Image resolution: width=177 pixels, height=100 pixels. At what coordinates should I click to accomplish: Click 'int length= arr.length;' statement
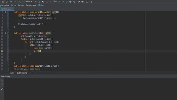pos(34,36)
